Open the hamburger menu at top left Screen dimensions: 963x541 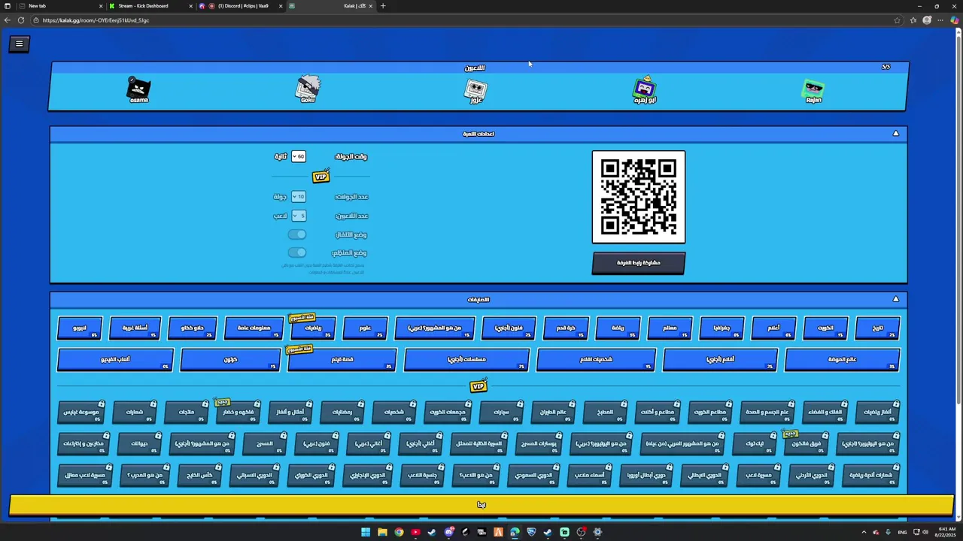click(19, 44)
